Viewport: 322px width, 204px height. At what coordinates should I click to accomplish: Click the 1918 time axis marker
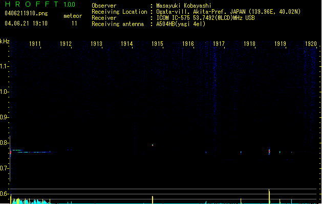pos(249,44)
